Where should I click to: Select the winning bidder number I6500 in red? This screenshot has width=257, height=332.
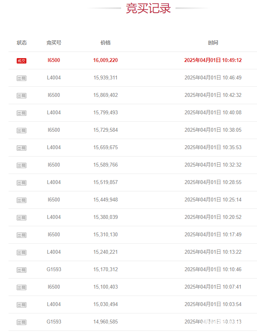pos(54,60)
